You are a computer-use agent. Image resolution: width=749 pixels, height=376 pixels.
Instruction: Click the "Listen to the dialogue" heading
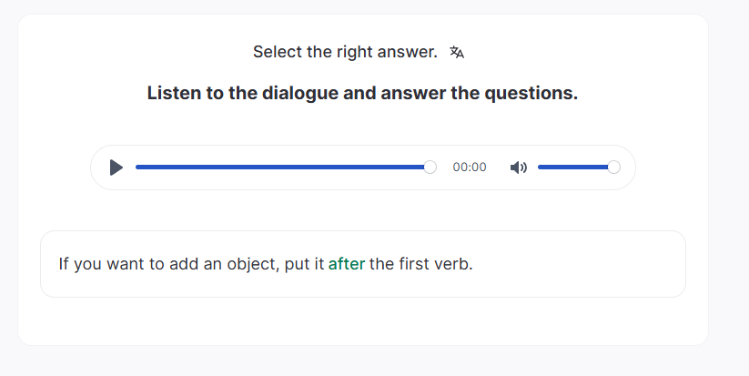coord(362,93)
